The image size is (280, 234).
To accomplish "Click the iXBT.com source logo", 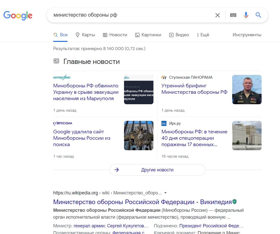I will (x=63, y=123).
